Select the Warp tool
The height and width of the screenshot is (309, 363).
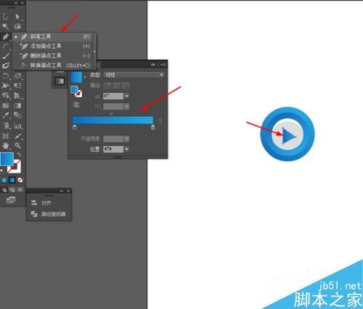pos(6,86)
